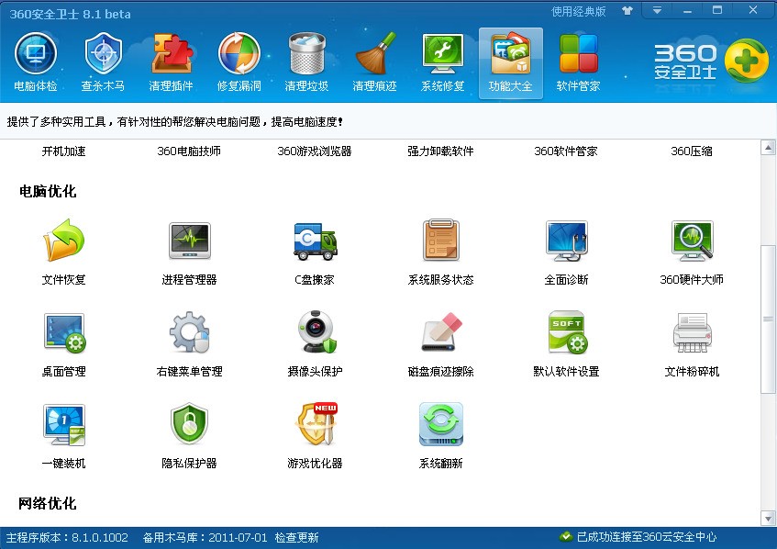Open 系统修复 system repair icon
This screenshot has height=549, width=777.
pyautogui.click(x=442, y=63)
